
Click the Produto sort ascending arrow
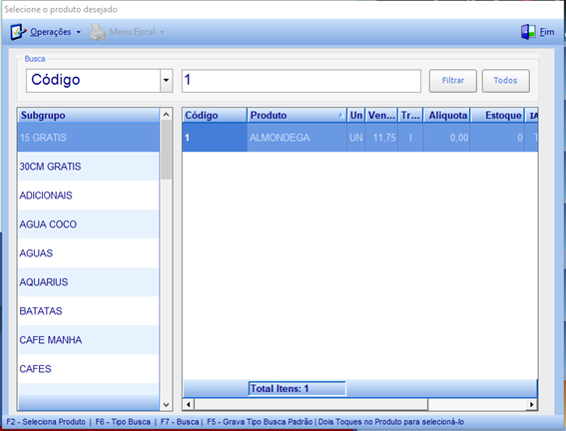pyautogui.click(x=340, y=116)
